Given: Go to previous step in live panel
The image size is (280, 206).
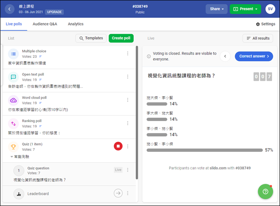Looking at the screenshot, I should [x=225, y=56].
